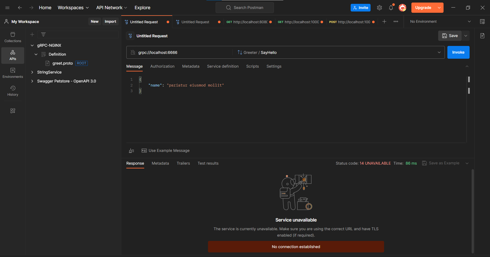
Task: Open the No Environment dropdown
Action: tap(439, 21)
